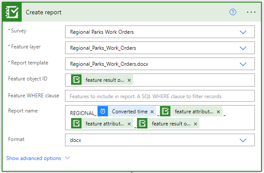This screenshot has height=173, width=264.
Task: Remove the first feature attribute token after Converted time
Action: pyautogui.click(x=218, y=112)
